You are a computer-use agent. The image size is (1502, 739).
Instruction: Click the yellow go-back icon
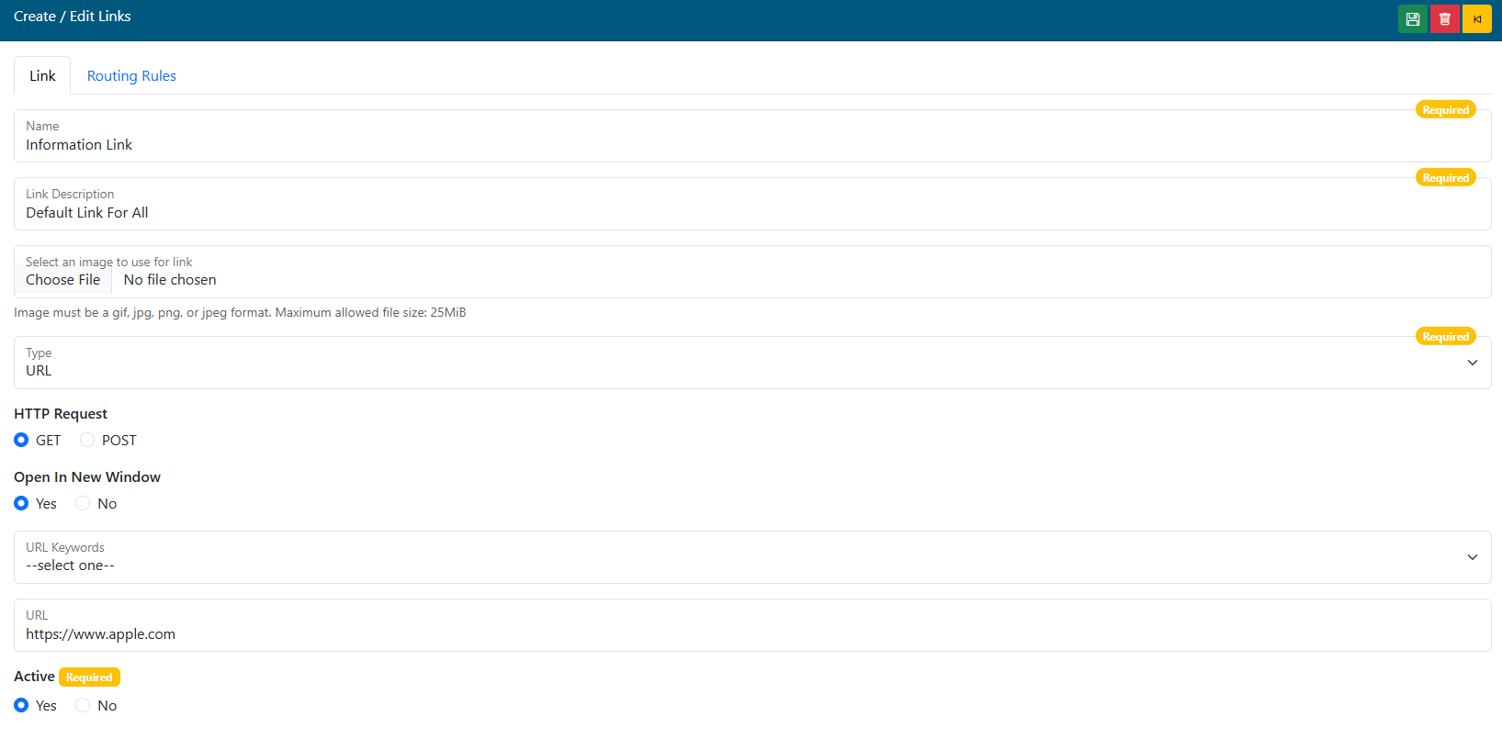[1476, 19]
